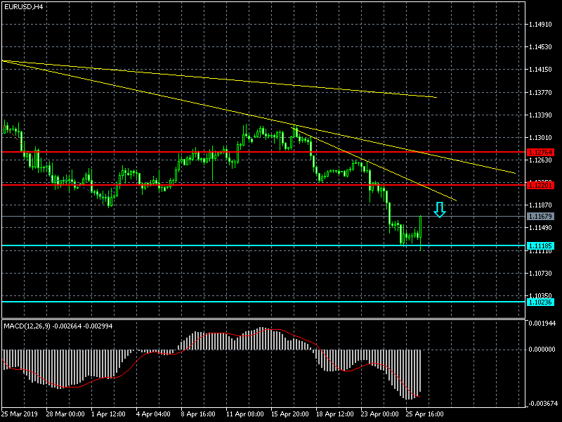Click the 18 Apr 12:00 time label
The height and width of the screenshot is (422, 562).
334,414
